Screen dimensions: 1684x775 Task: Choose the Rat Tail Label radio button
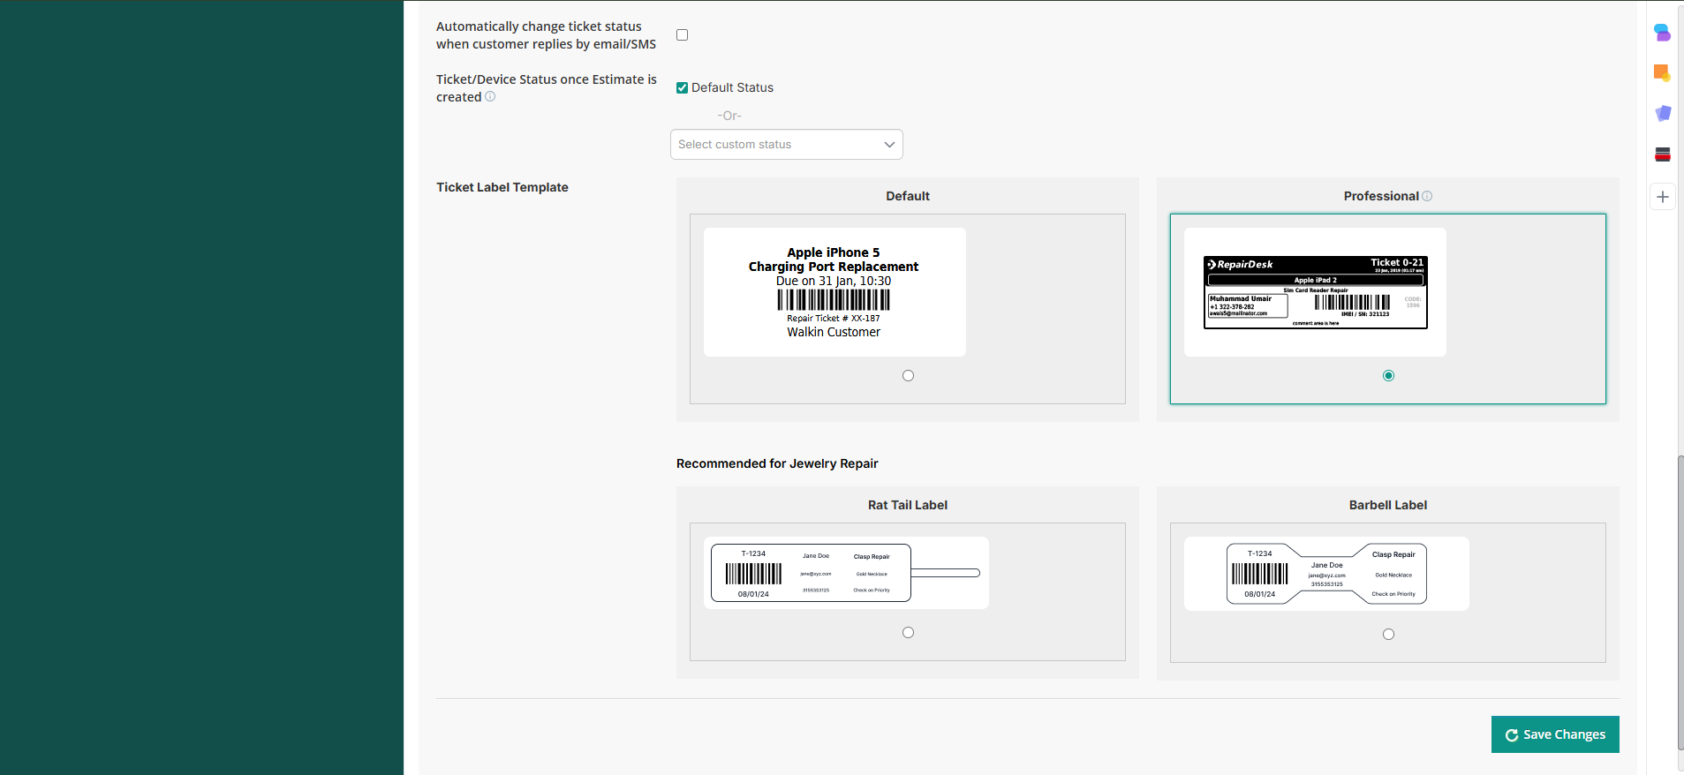(x=908, y=633)
